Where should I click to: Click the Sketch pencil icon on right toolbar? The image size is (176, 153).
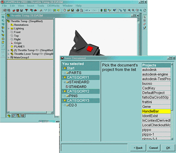point(145,28)
